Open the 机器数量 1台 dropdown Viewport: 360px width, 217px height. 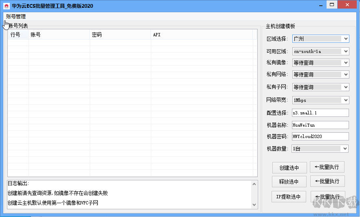click(x=320, y=149)
